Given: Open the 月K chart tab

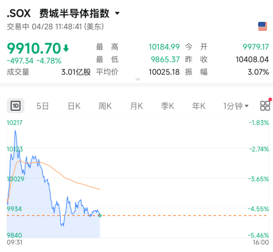Looking at the screenshot, I should tap(136, 106).
